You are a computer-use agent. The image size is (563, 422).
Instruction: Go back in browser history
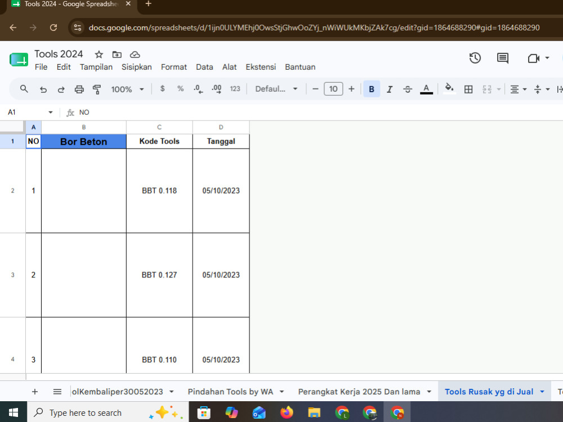pos(13,27)
